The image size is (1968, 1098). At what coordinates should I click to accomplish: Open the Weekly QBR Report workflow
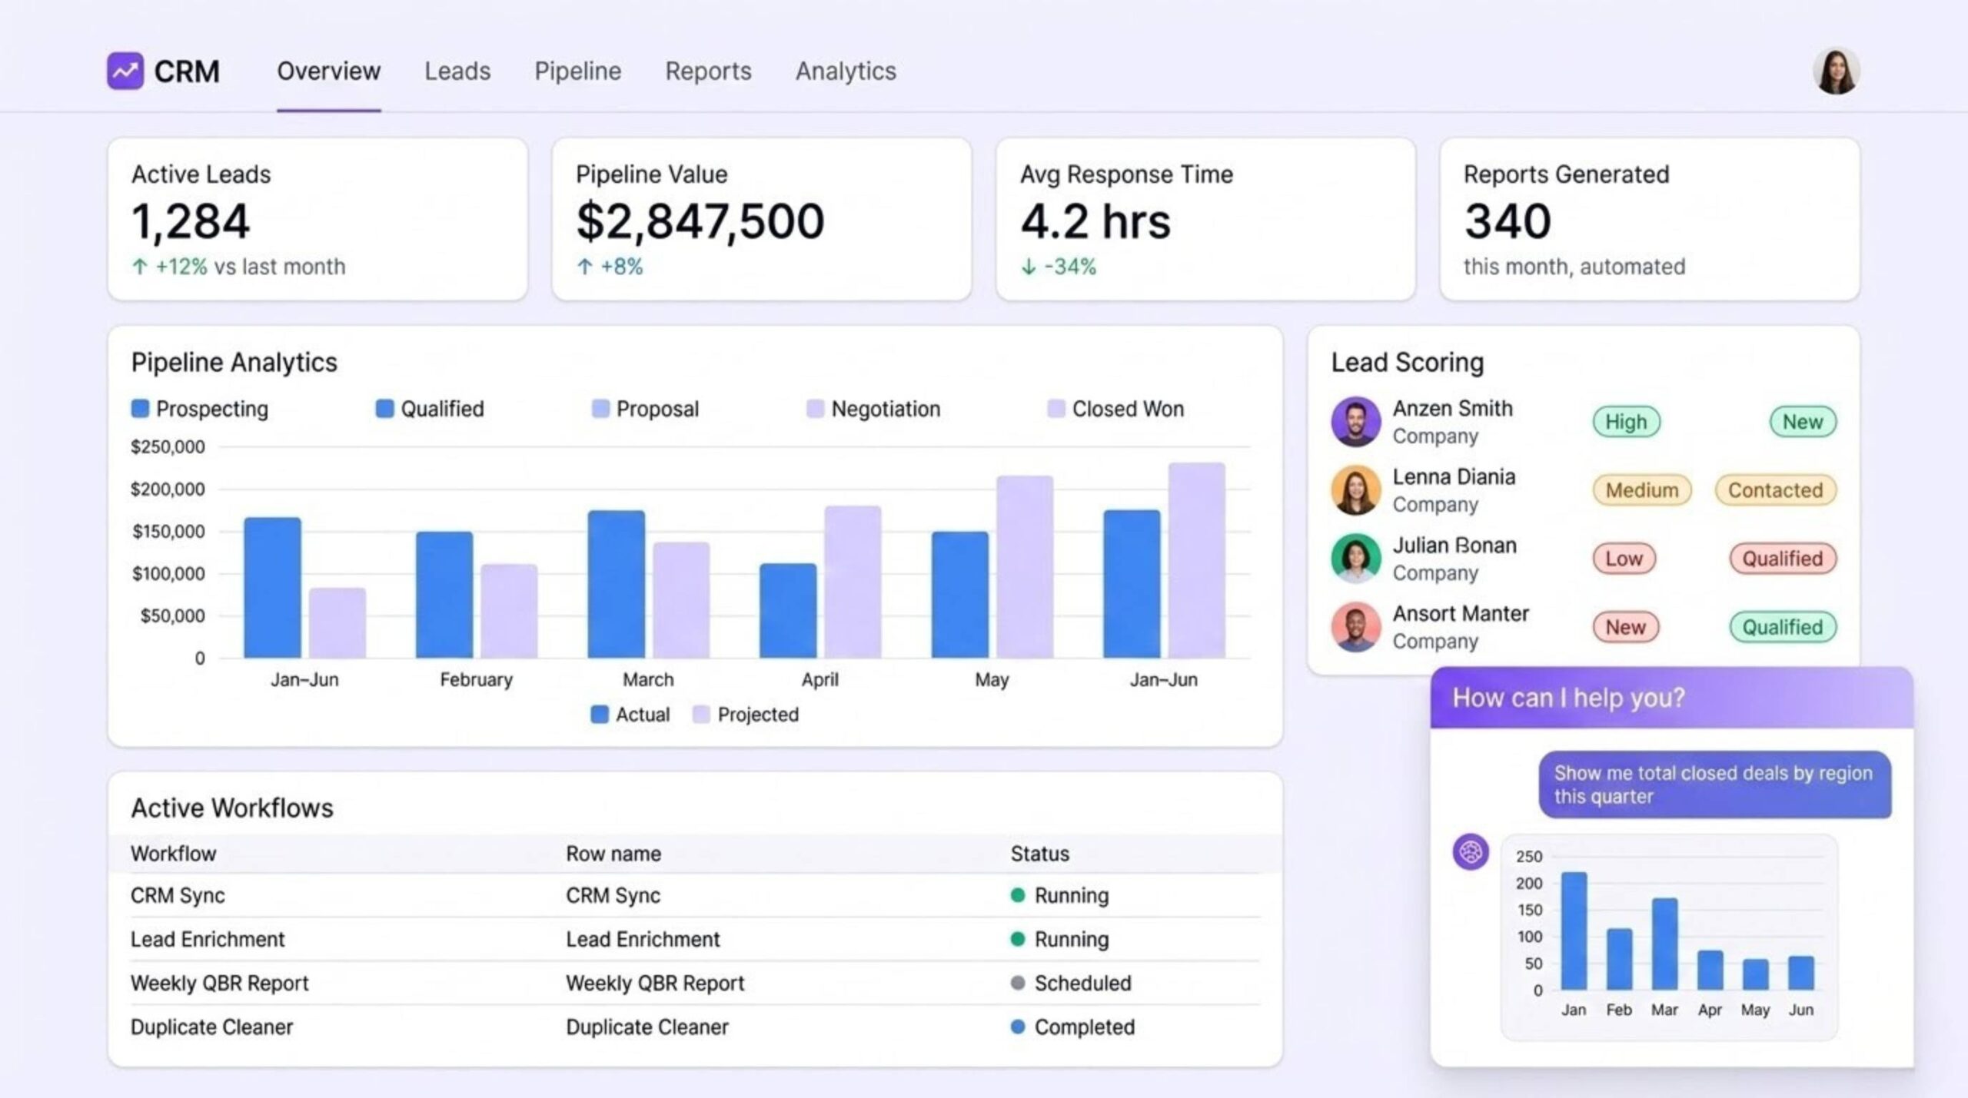[219, 984]
